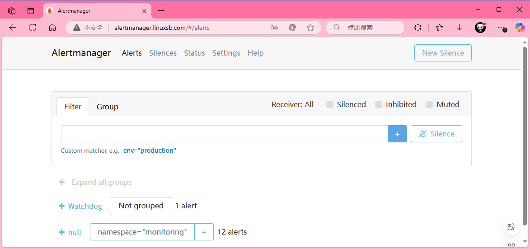Open the browser workspaces icon
This screenshot has height=249, width=530.
[x=12, y=11]
